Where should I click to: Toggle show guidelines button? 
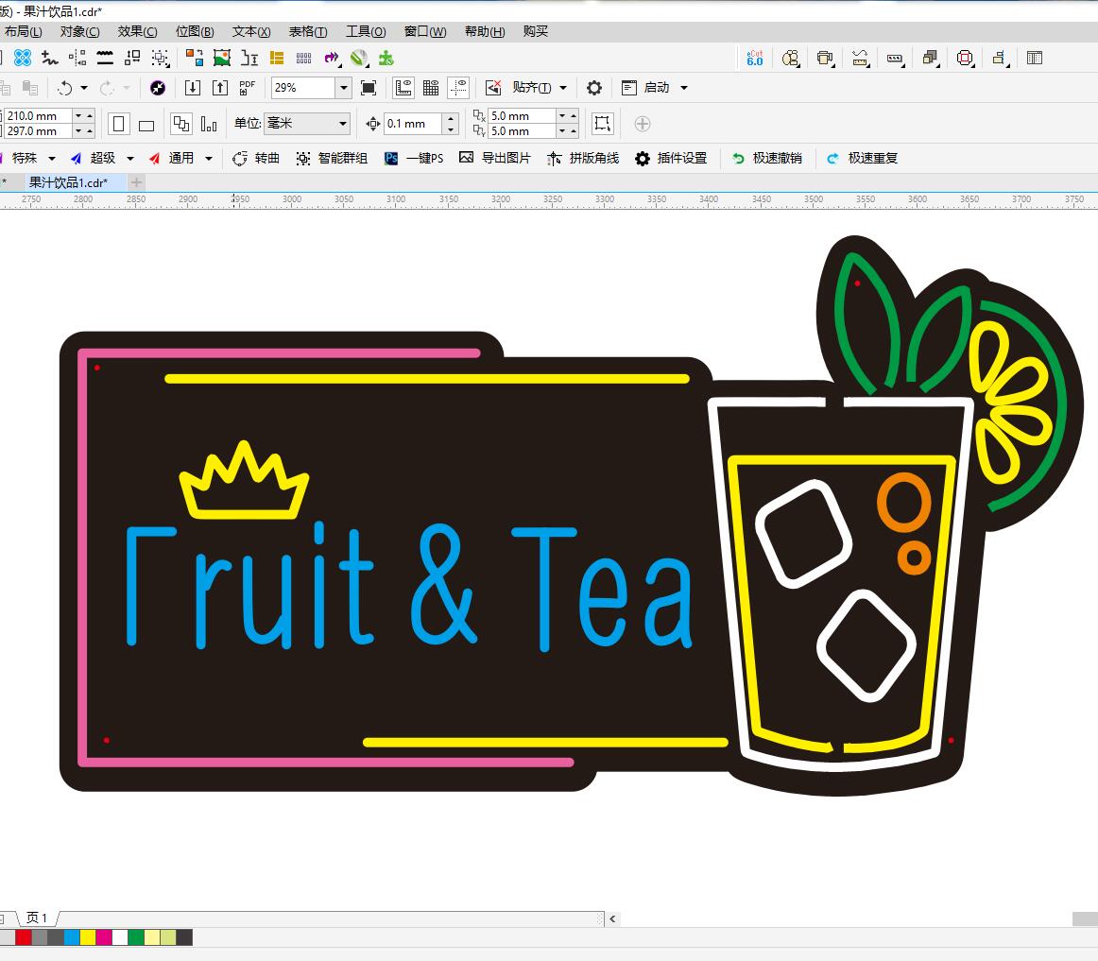click(458, 88)
